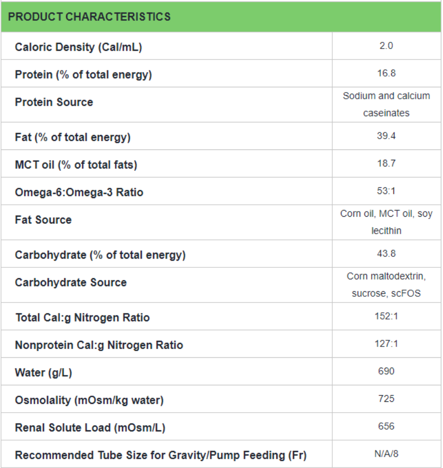The image size is (443, 468).
Task: Select the Renal Solute Load (mOsm/L) label
Action: point(90,428)
